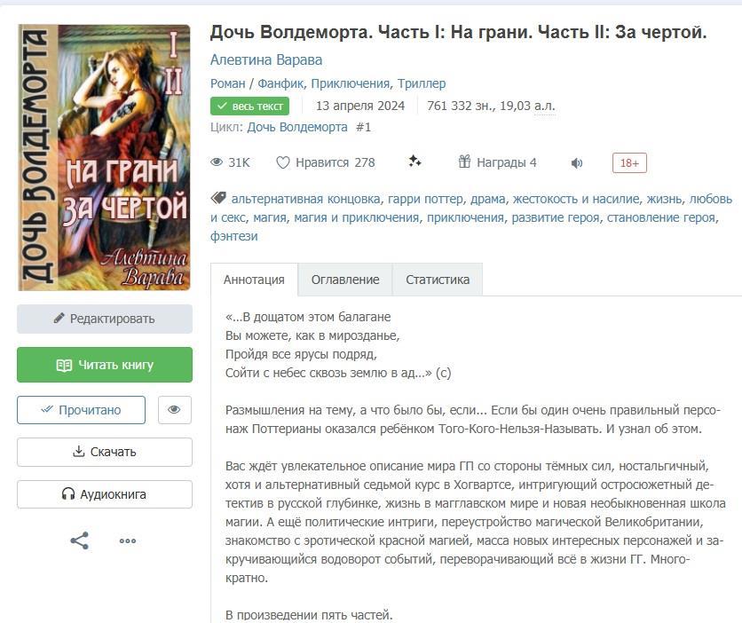Viewport: 742px width, 623px height.
Task: Click the share icon below Аудиокнига
Action: (x=80, y=540)
